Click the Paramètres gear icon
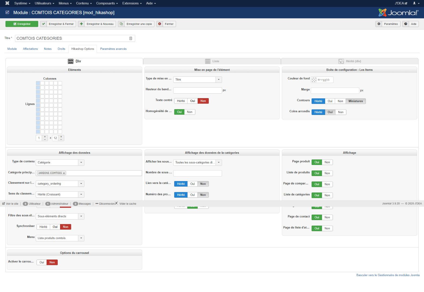424x292 pixels. click(x=379, y=24)
